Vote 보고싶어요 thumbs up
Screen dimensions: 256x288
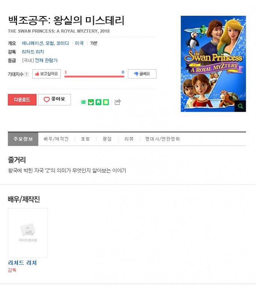(46, 74)
